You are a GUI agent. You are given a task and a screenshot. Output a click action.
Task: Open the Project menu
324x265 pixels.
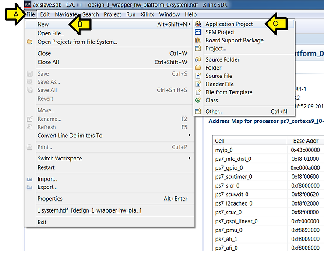click(113, 14)
